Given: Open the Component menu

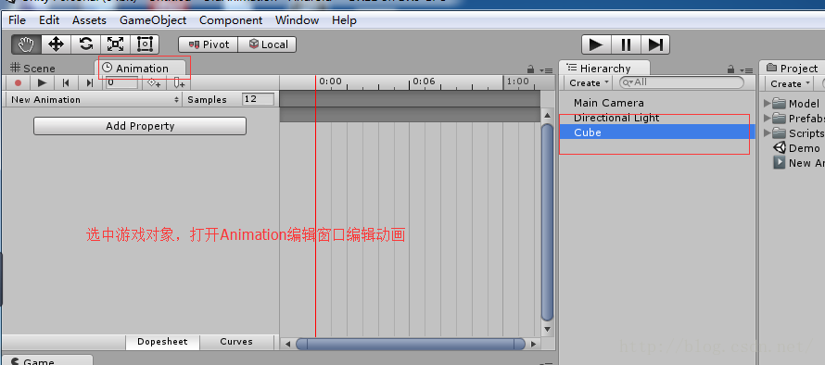Looking at the screenshot, I should (x=231, y=20).
